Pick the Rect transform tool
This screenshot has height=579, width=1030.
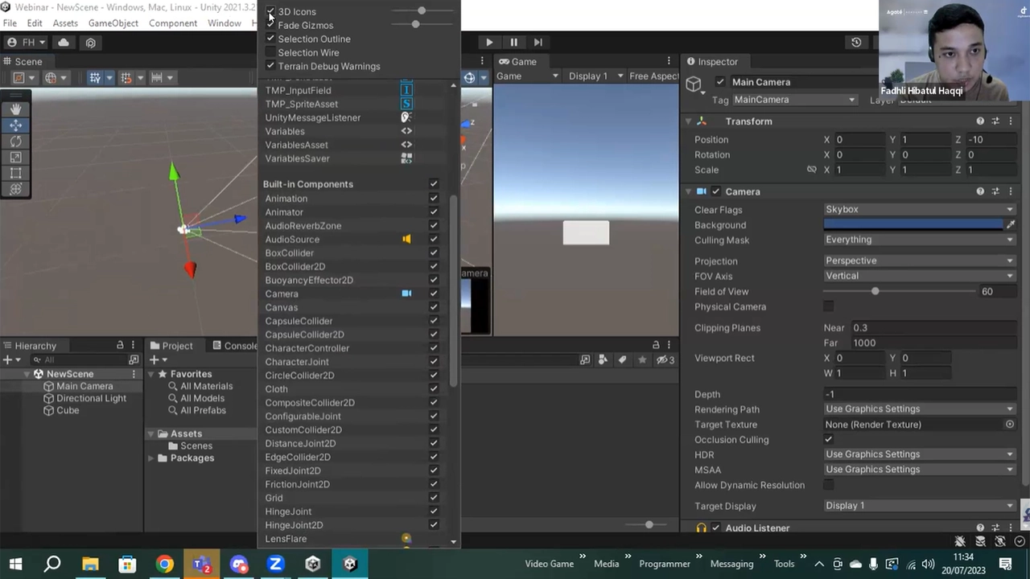click(x=15, y=173)
